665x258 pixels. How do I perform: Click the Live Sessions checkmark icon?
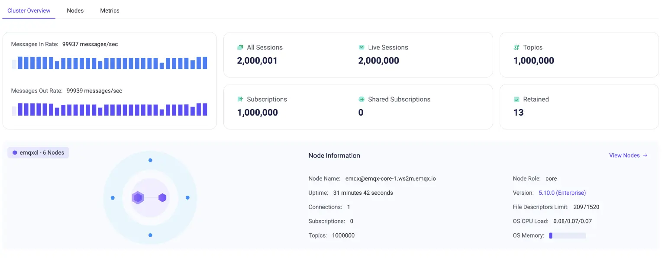pos(362,48)
